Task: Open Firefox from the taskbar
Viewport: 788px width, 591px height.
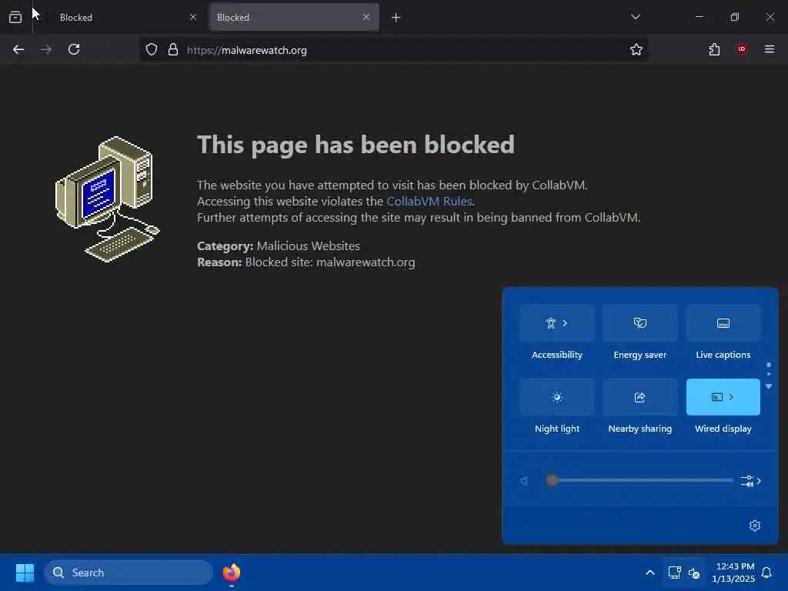Action: pos(232,573)
